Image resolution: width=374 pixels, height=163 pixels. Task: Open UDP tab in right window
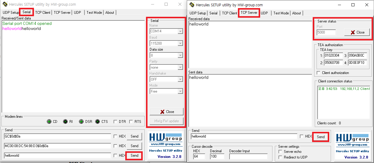pos(264,13)
